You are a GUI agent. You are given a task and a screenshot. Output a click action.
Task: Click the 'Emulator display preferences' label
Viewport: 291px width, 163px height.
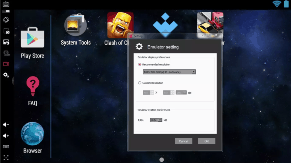coord(154,57)
